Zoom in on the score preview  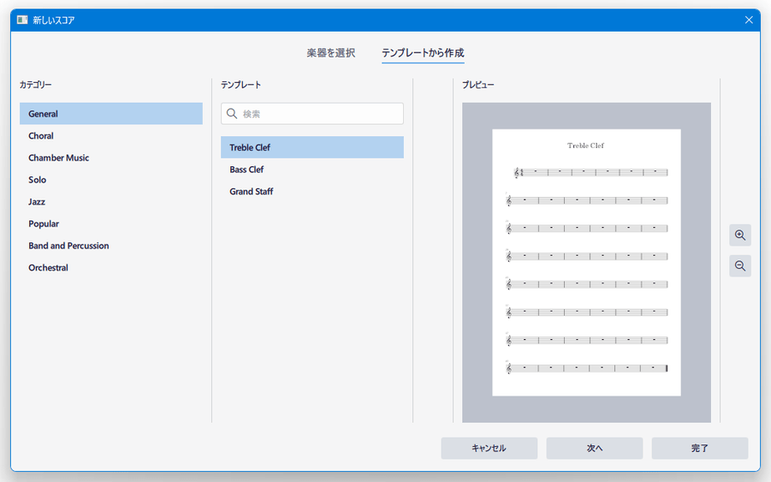pos(740,235)
